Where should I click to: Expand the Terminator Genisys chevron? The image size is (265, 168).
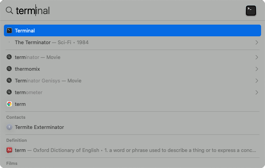click(x=257, y=80)
